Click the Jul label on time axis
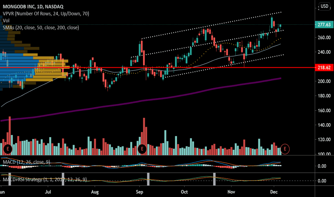The image size is (334, 197). coord(48,192)
